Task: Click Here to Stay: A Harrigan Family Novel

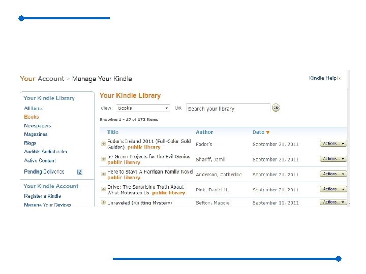Action: 150,172
